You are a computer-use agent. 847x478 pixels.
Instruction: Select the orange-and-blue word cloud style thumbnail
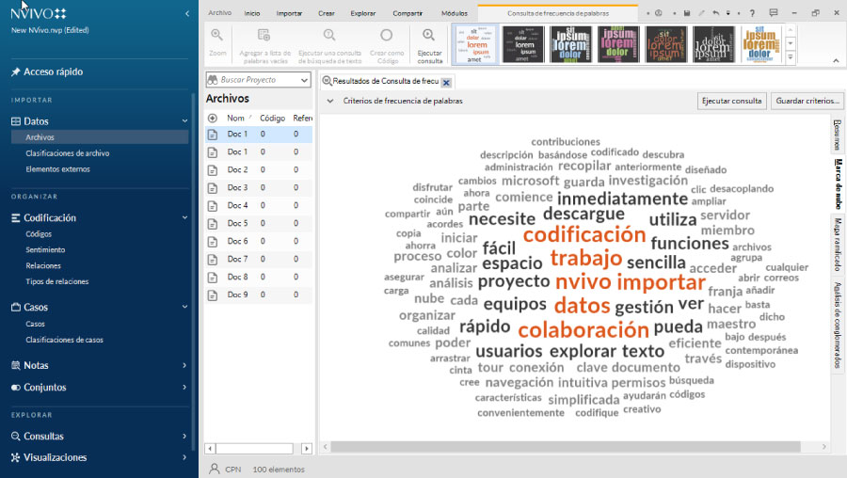point(760,45)
